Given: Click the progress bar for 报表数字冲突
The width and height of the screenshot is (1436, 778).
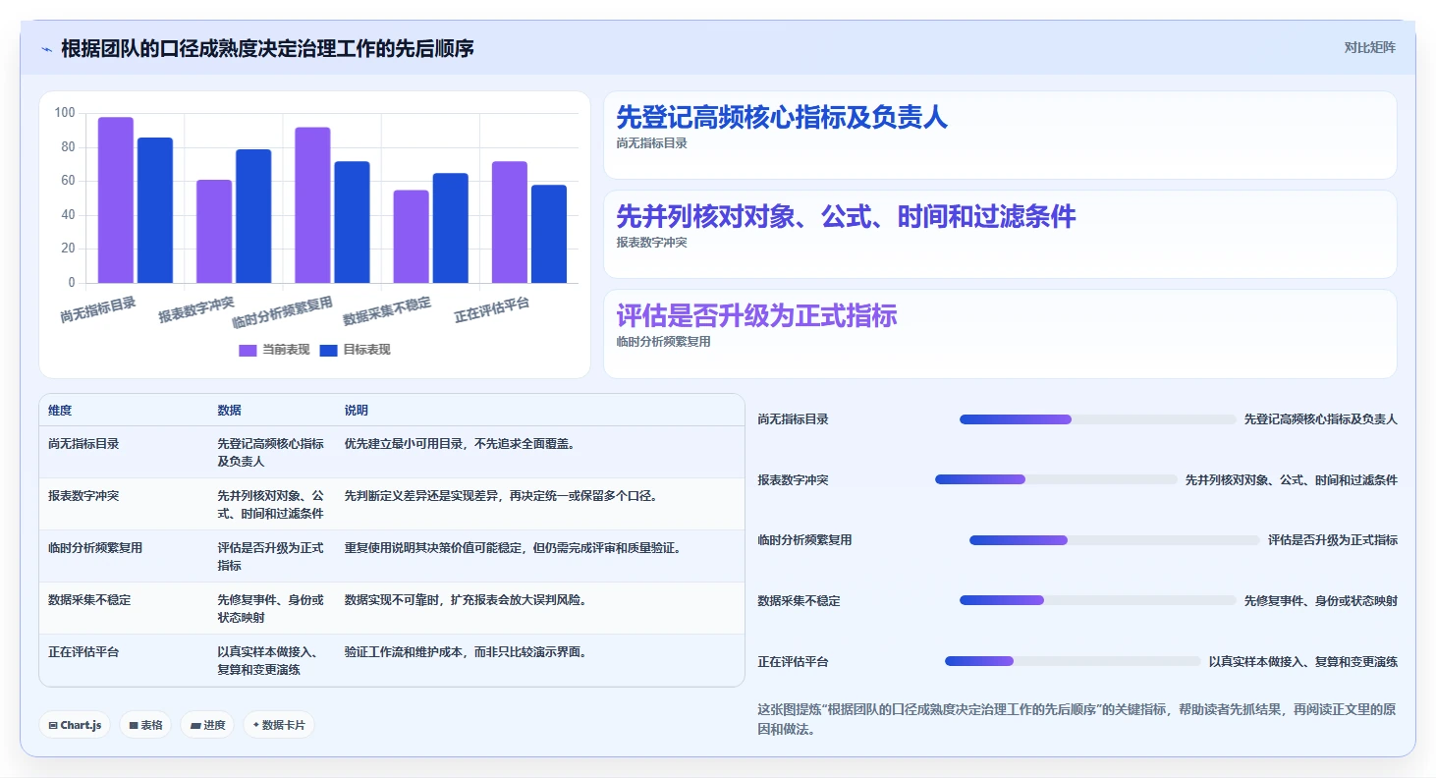Looking at the screenshot, I should [1056, 480].
